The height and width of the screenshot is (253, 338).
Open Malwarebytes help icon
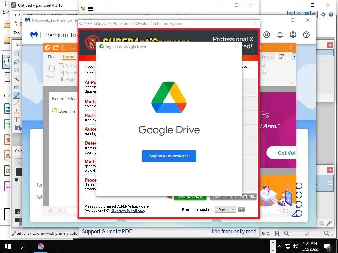[x=306, y=35]
